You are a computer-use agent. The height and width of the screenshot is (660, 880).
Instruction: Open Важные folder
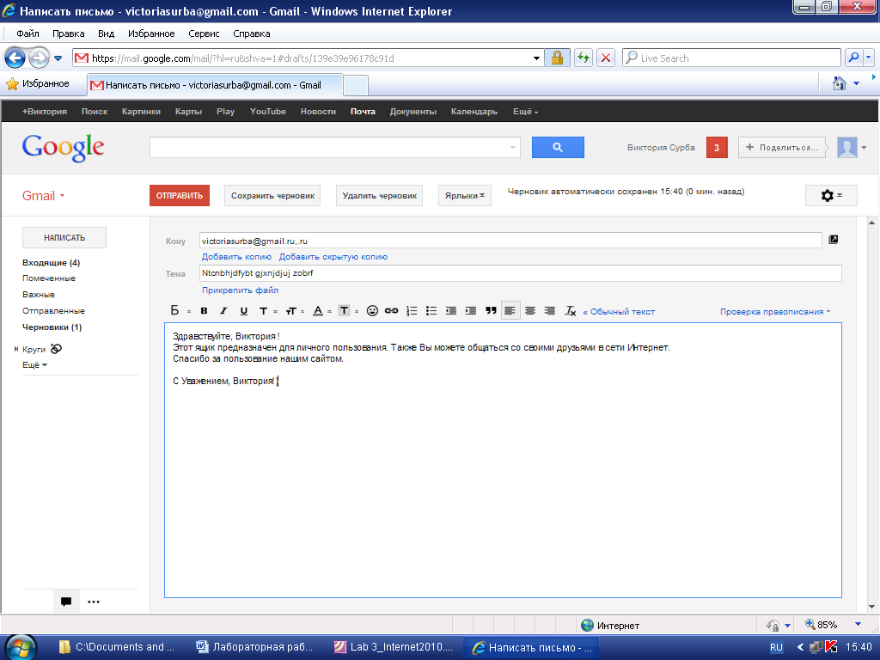pos(39,295)
